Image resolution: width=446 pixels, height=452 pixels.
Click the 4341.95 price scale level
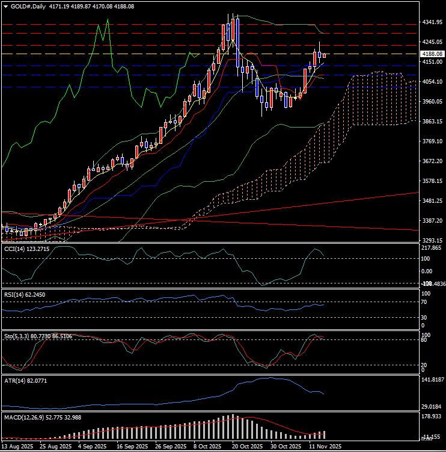(x=432, y=22)
